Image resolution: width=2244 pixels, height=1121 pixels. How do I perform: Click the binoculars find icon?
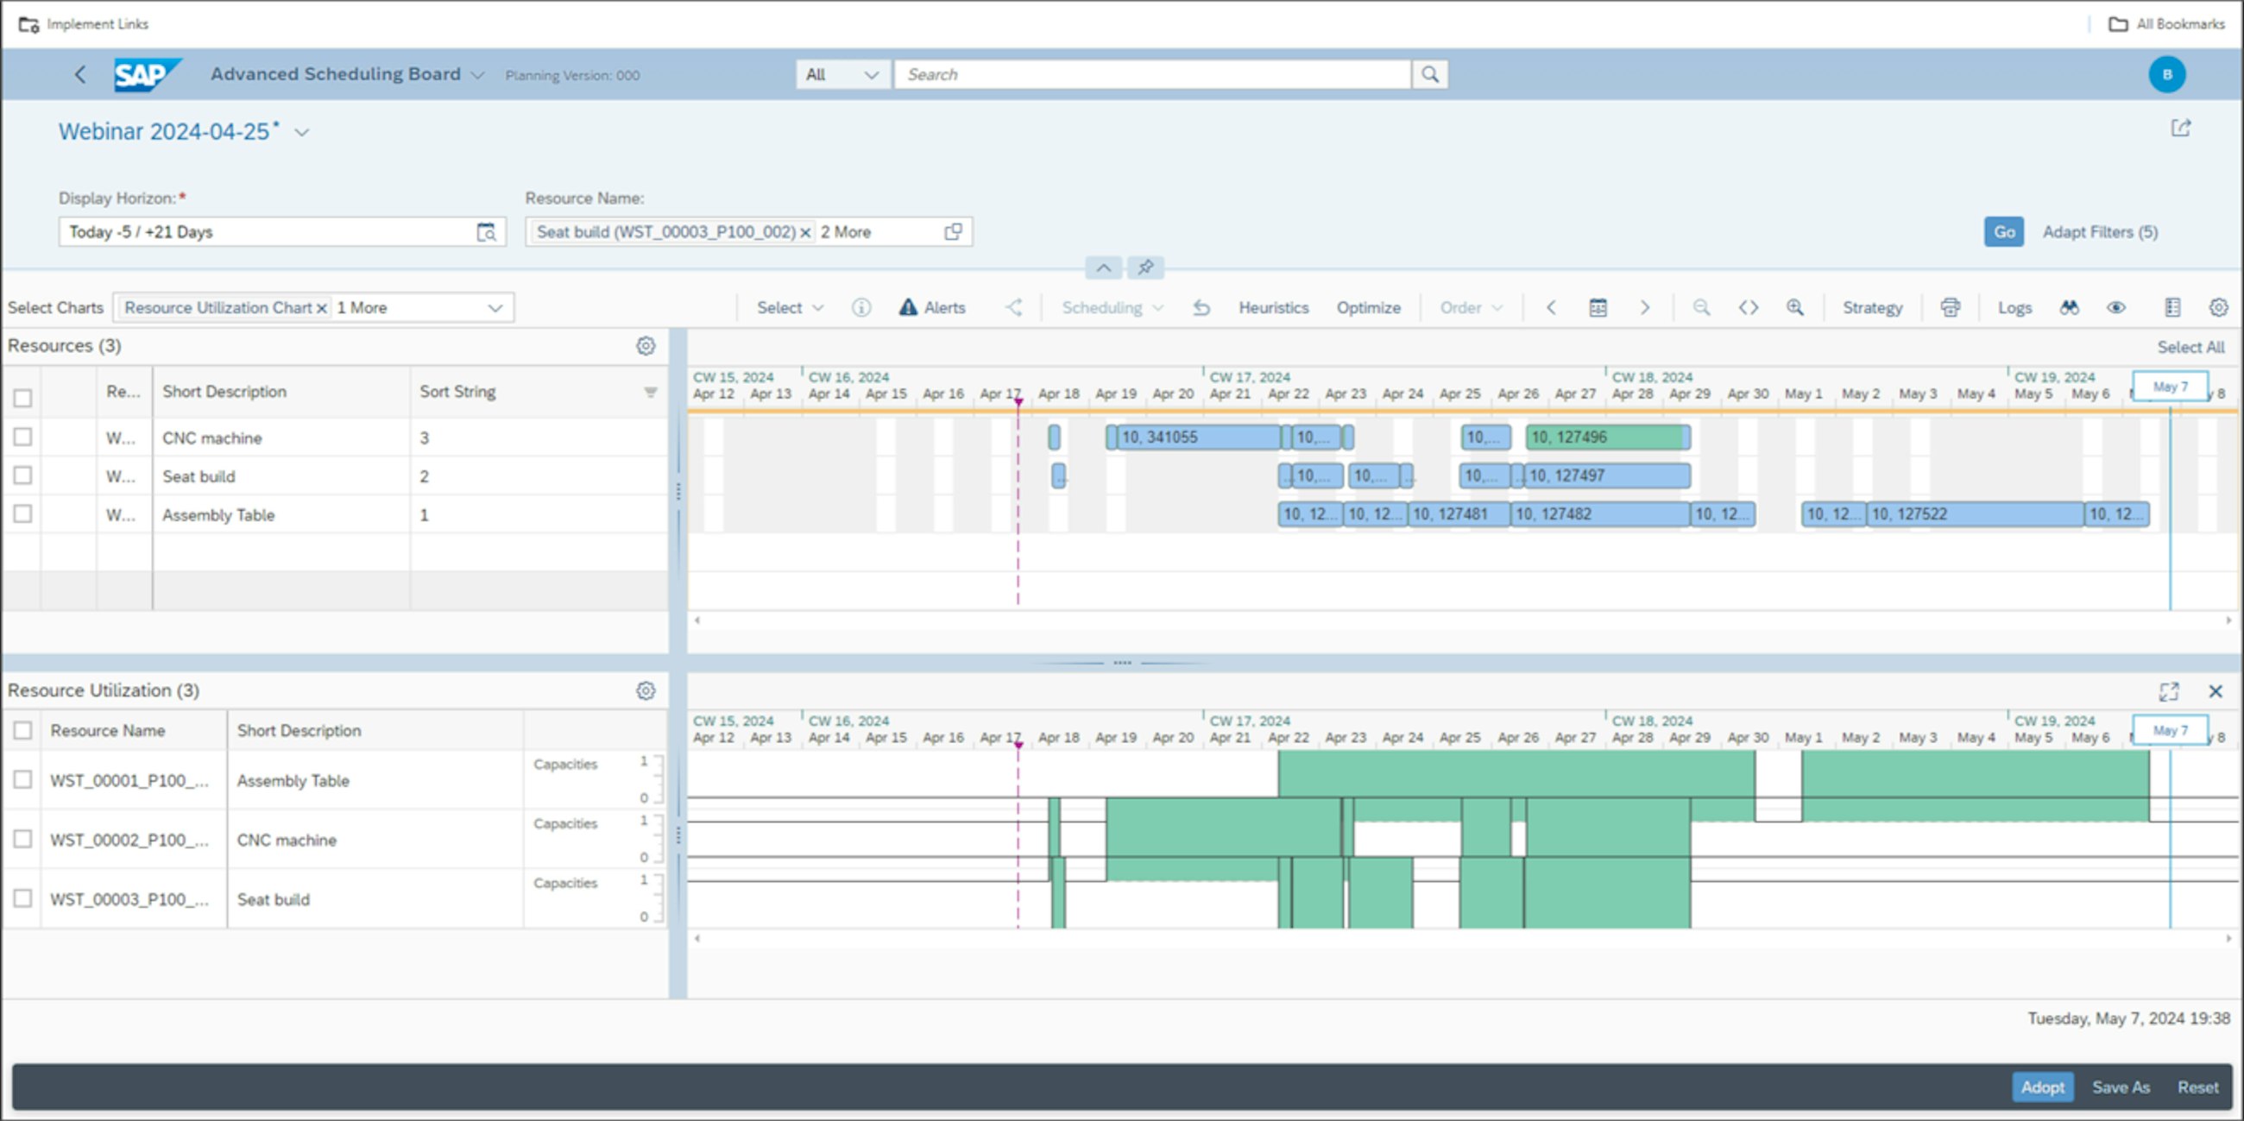[x=2069, y=307]
